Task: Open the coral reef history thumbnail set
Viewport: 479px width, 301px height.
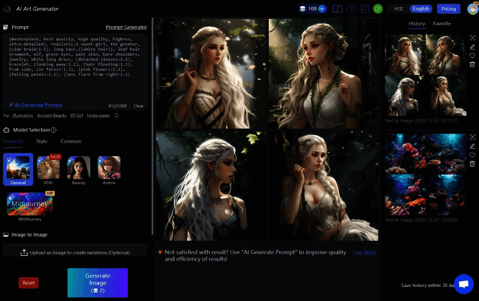Action: pos(425,174)
